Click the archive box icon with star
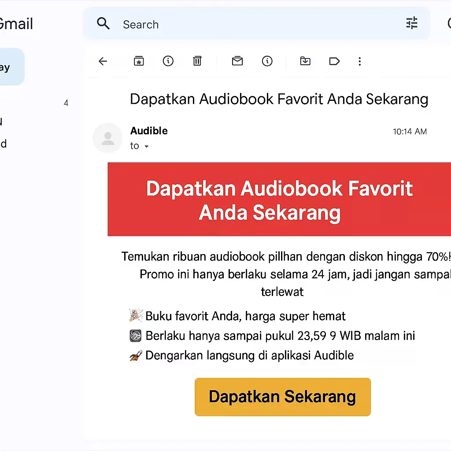This screenshot has height=451, width=451. click(139, 61)
